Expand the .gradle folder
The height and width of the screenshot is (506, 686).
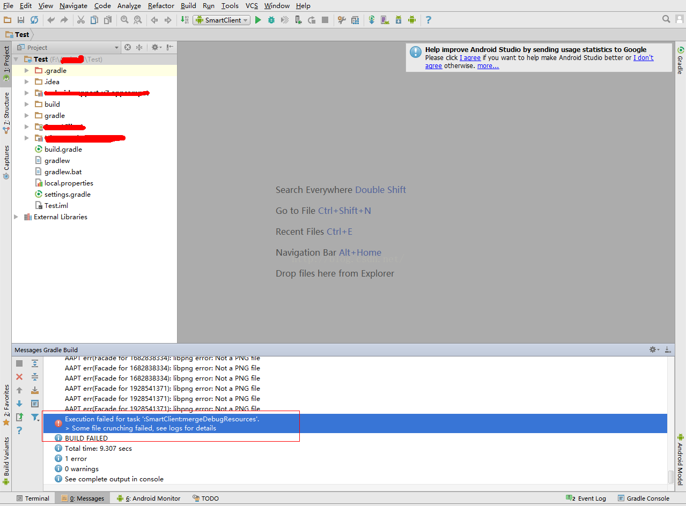click(26, 71)
